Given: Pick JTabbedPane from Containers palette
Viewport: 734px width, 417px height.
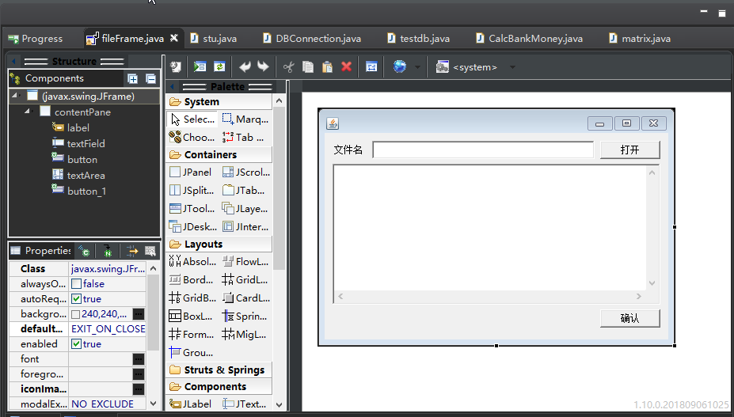Looking at the screenshot, I should pyautogui.click(x=244, y=191).
